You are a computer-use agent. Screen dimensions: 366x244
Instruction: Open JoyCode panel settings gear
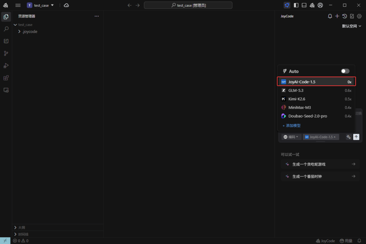point(359,16)
